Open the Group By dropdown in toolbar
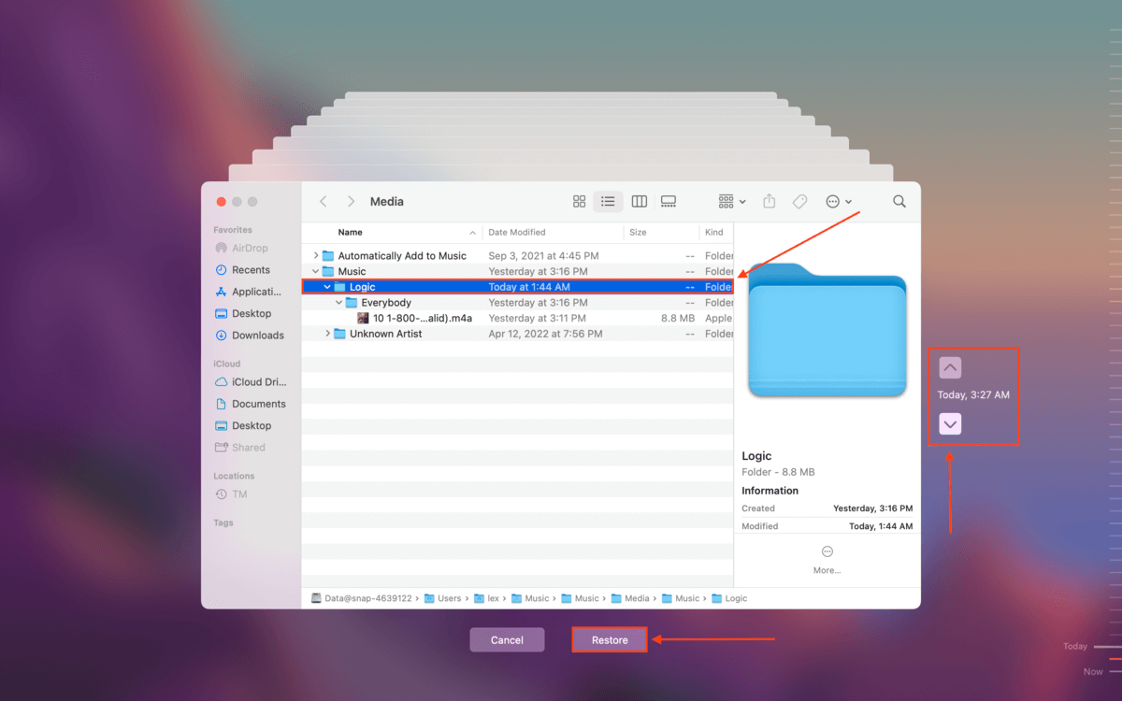 [x=732, y=202]
